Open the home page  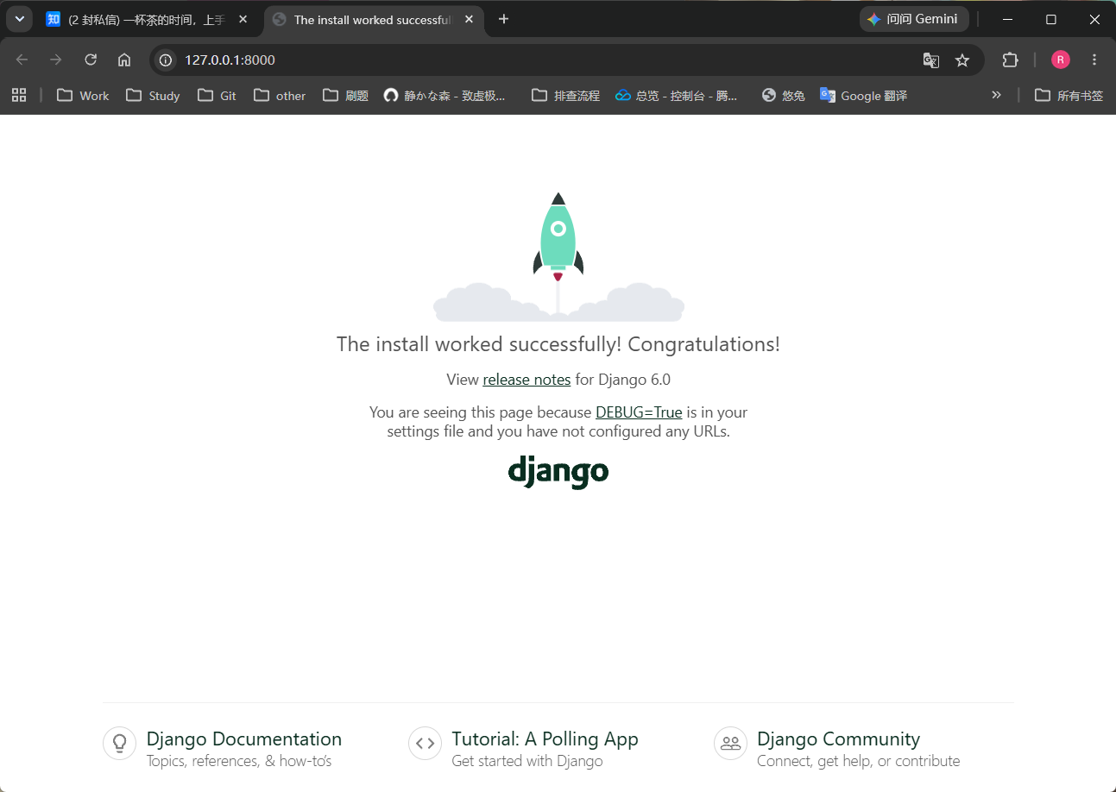coord(124,60)
